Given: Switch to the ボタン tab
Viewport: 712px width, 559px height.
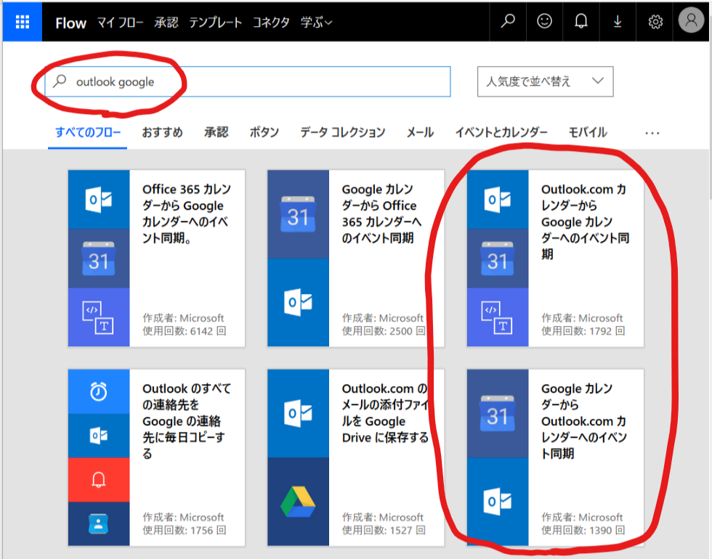Looking at the screenshot, I should 264,132.
